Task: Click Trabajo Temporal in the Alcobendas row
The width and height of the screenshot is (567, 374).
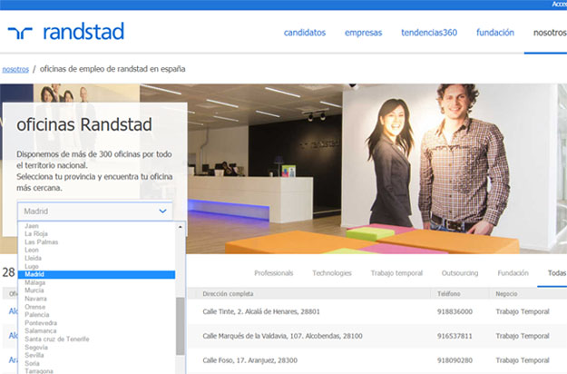Action: pos(523,336)
